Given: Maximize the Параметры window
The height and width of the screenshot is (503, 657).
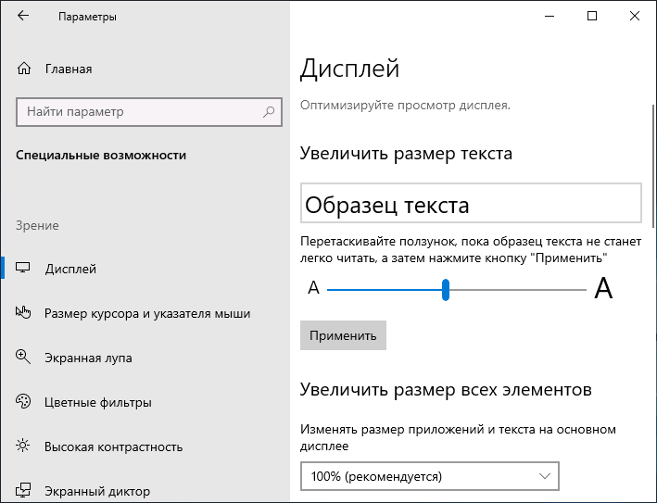Looking at the screenshot, I should [591, 16].
